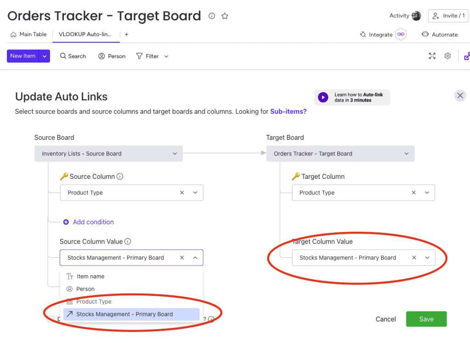
Task: Click info icon beside Source Column Value
Action: 128,242
